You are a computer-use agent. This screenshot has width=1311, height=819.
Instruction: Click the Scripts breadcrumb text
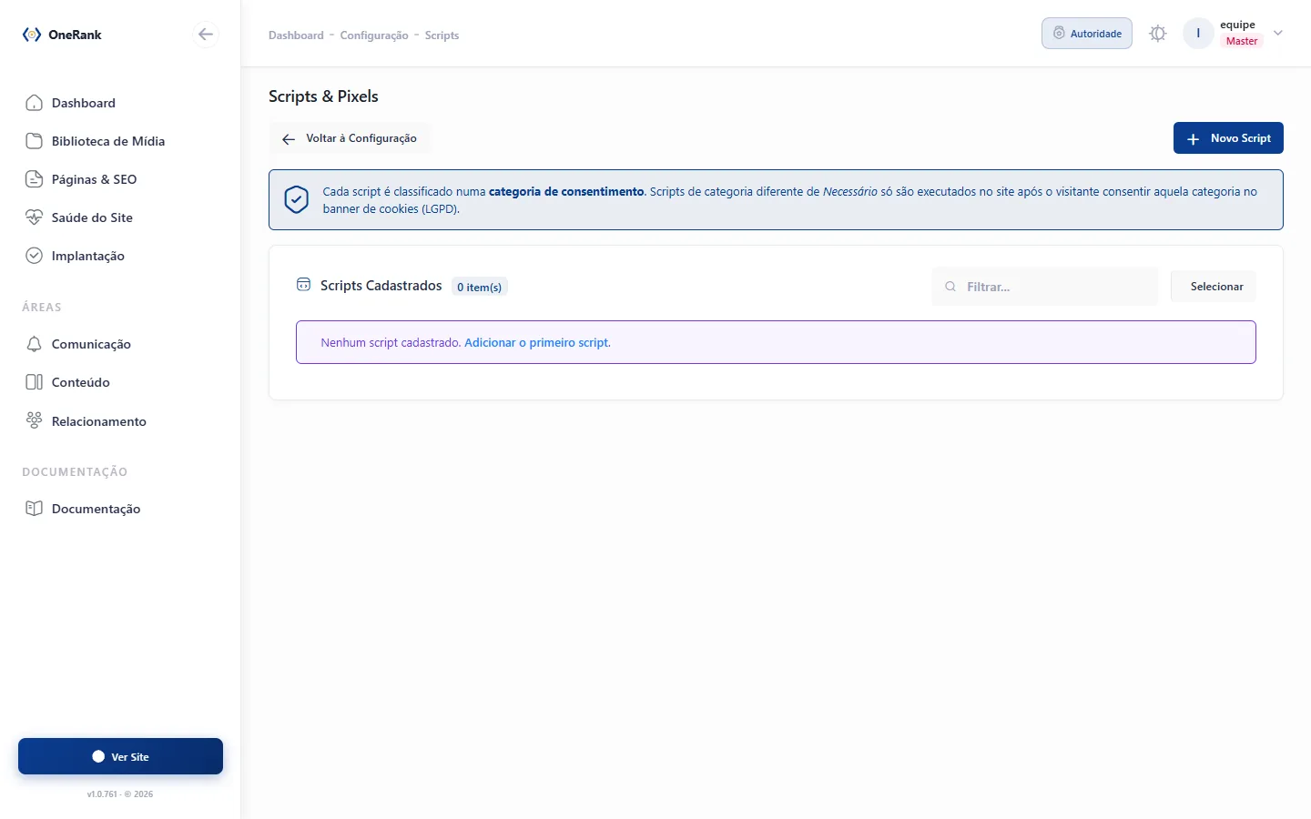pos(442,35)
